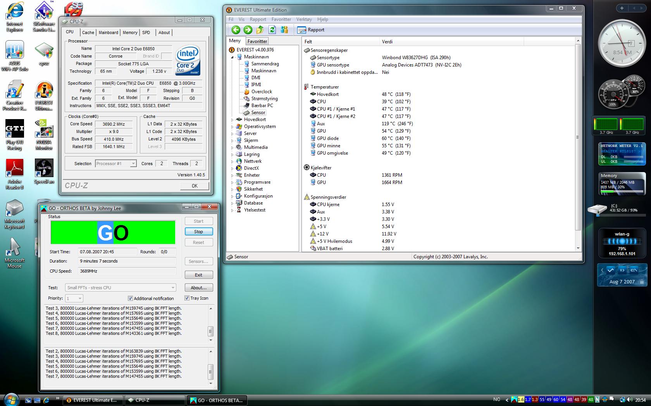This screenshot has width=651, height=406.
Task: Click the CPU Speed field in ORTHOS
Action: point(127,271)
